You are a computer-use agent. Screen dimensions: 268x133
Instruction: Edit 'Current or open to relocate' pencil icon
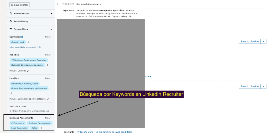(x=48, y=99)
